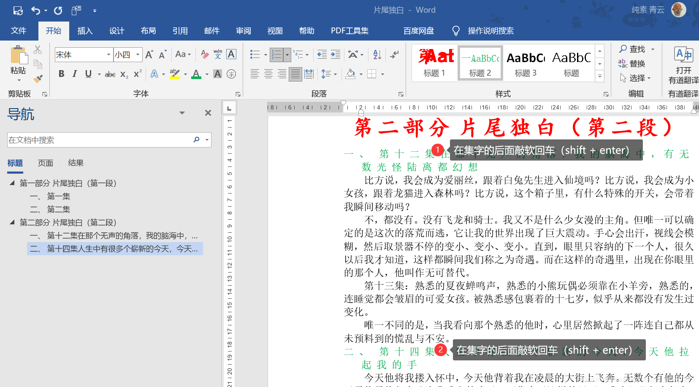Viewport: 699px width, 387px height.
Task: Open the font dialog launcher
Action: tap(238, 94)
